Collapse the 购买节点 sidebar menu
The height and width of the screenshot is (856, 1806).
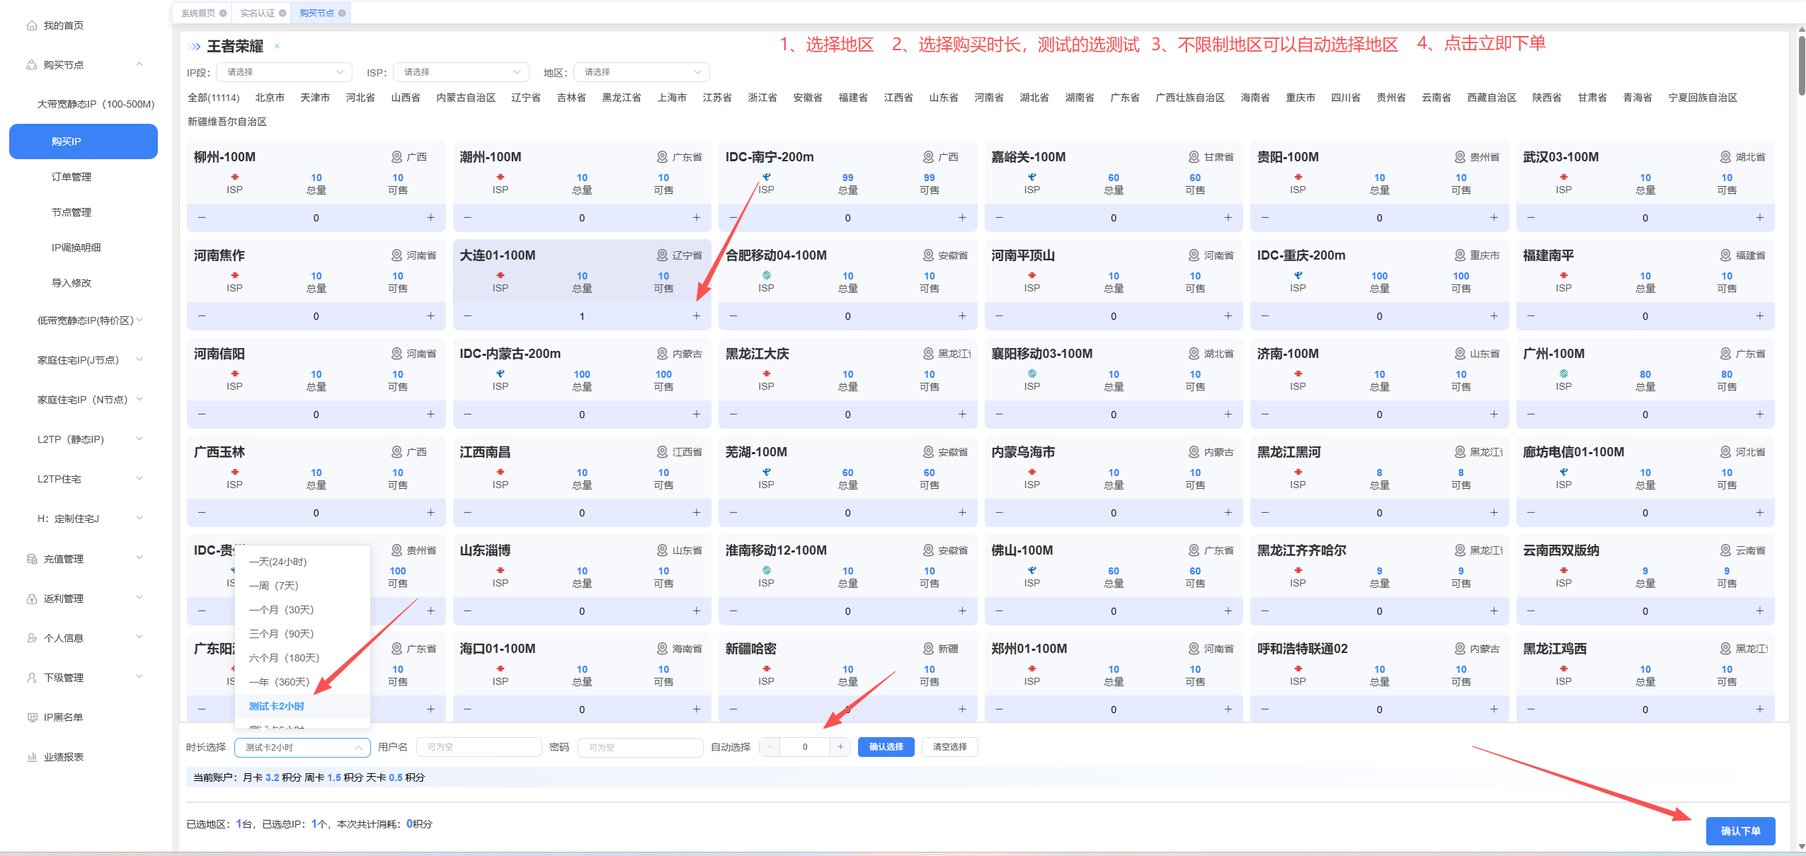139,65
